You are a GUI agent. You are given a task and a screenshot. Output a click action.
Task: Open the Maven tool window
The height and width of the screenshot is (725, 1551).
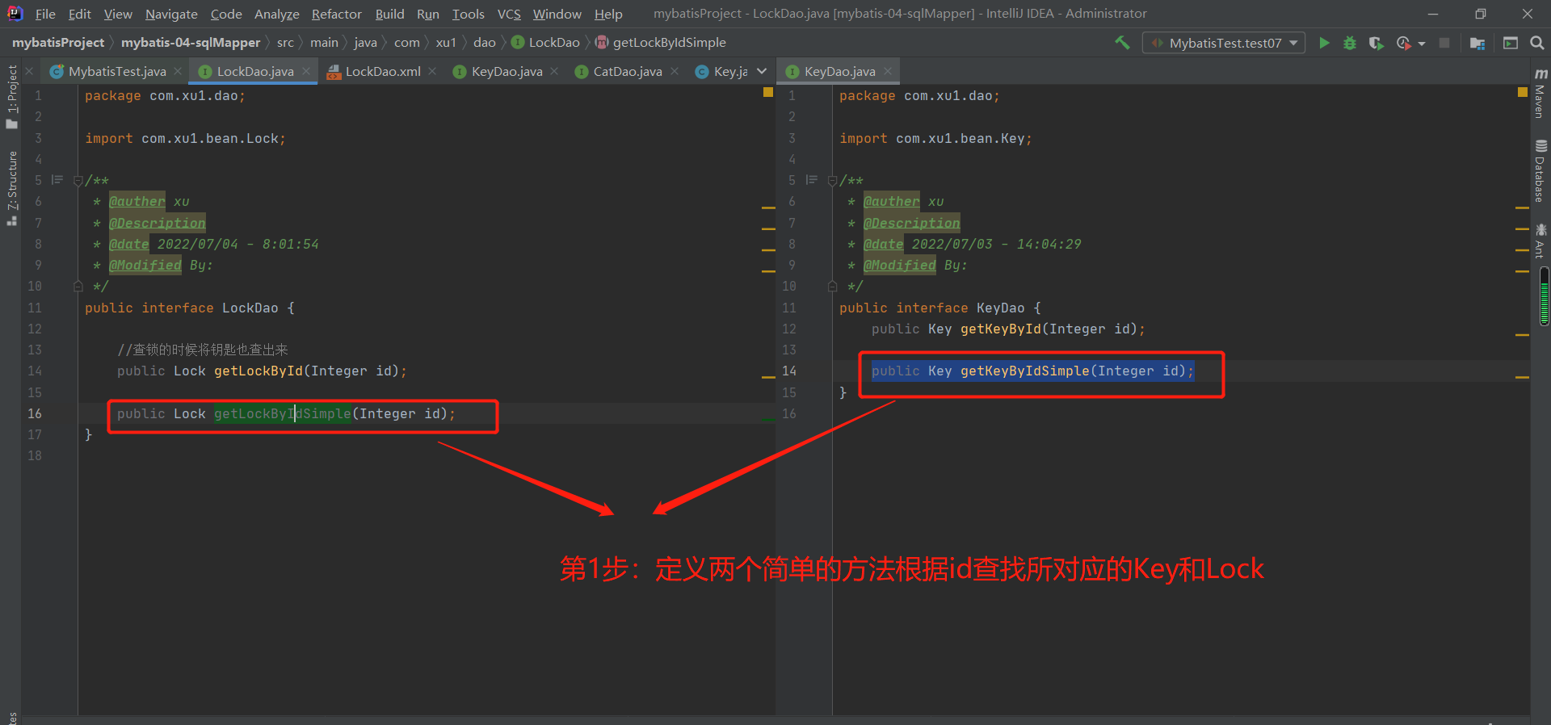[1540, 94]
